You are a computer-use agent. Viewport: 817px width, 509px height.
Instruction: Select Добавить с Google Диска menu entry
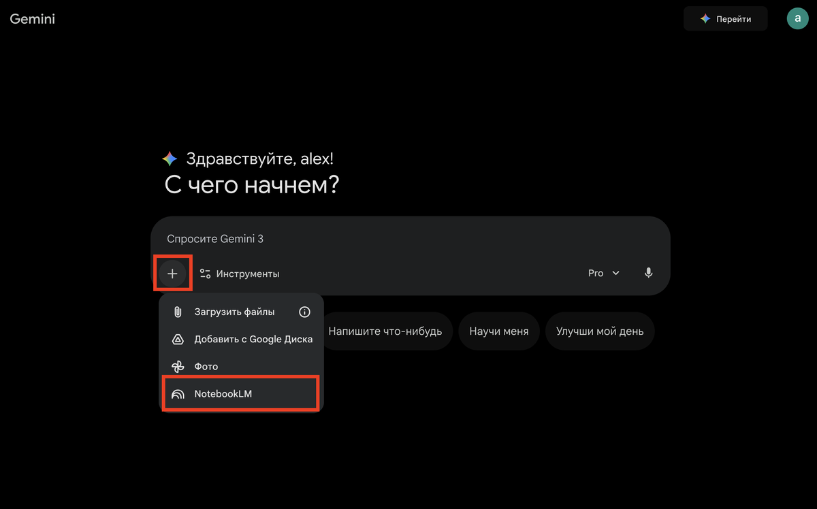pos(253,339)
